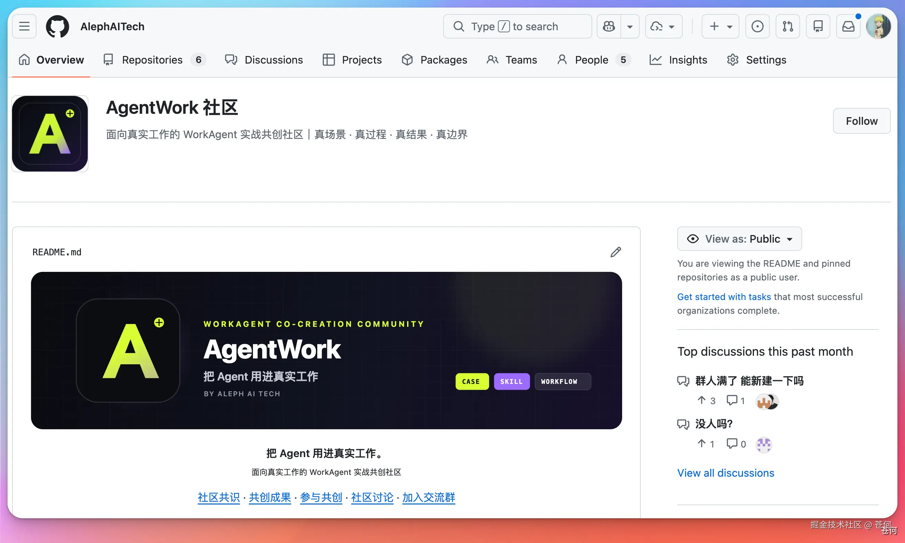Open the hamburger navigation menu

tap(24, 26)
